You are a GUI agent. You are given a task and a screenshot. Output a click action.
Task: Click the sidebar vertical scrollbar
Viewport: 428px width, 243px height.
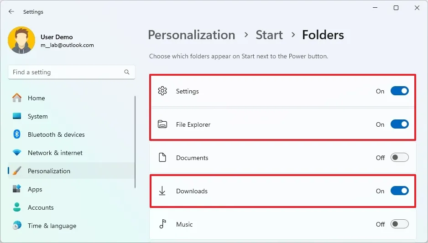[x=135, y=141]
